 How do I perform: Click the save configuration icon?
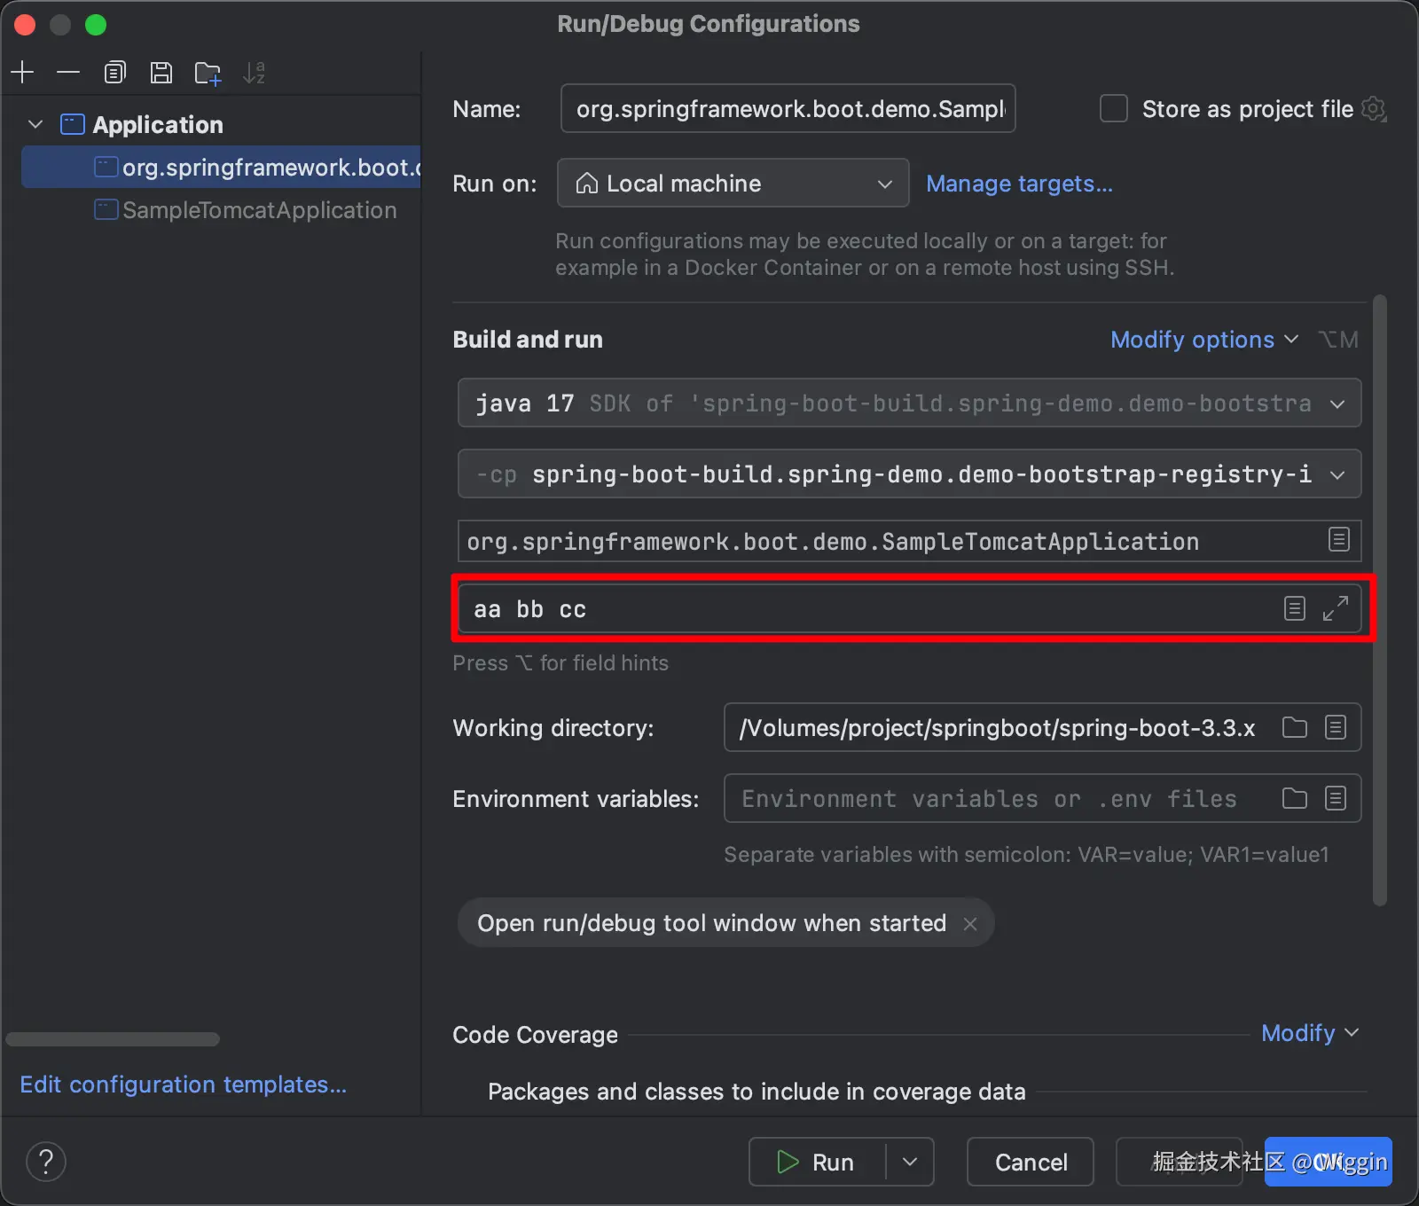coord(161,73)
